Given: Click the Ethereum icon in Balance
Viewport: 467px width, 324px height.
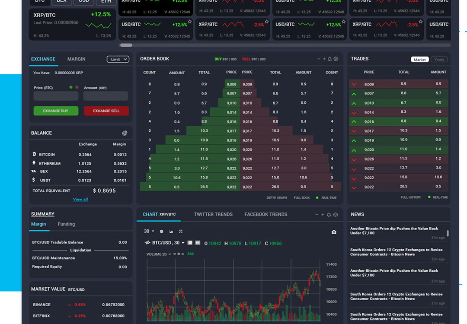Looking at the screenshot, I should pyautogui.click(x=34, y=163).
